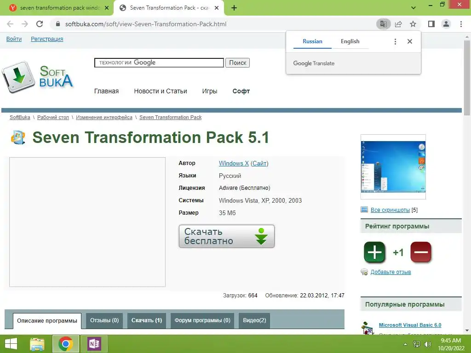
Task: Show hidden system tray icons
Action: (405, 344)
